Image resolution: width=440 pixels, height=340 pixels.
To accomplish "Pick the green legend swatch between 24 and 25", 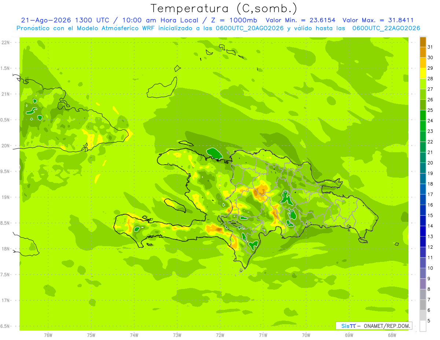I will (423, 116).
